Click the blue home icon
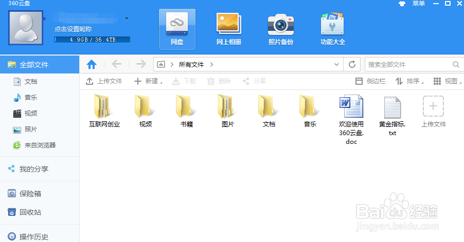Screen dimensions: 464x242 coord(92,64)
